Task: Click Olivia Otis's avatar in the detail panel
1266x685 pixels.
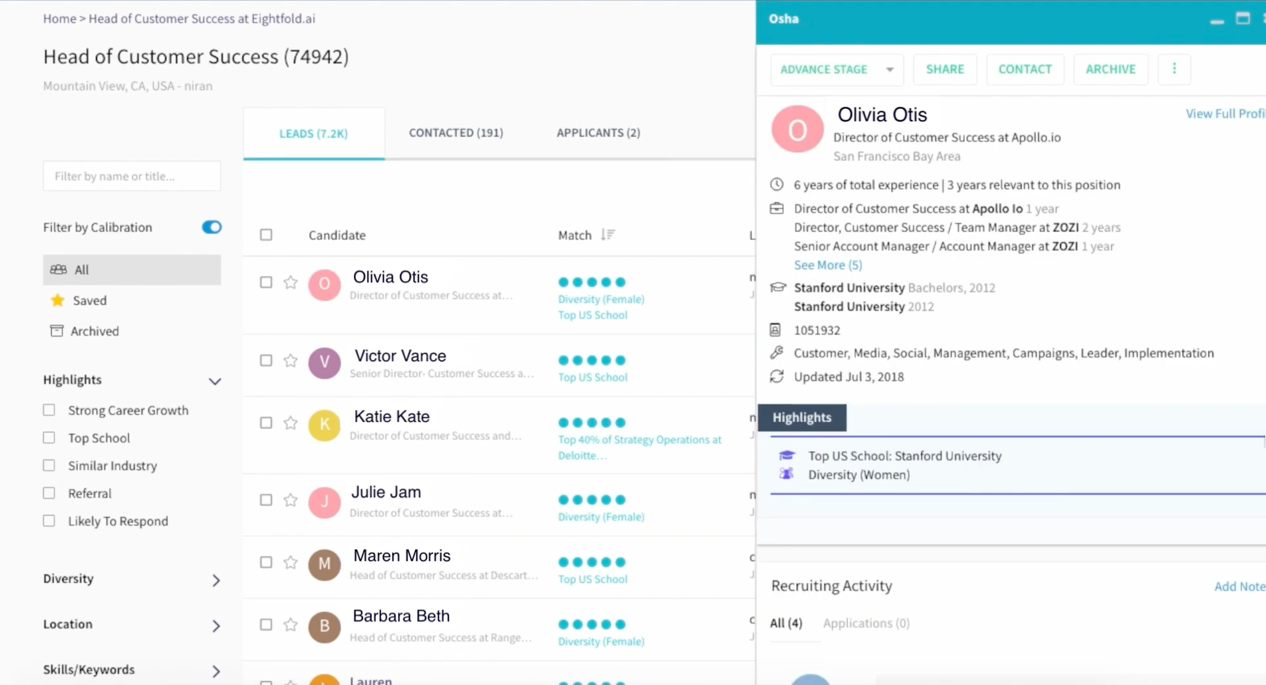Action: click(x=797, y=129)
